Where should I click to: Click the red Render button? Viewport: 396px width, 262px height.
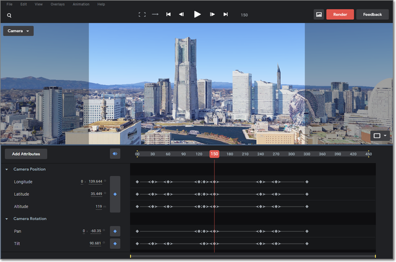pyautogui.click(x=340, y=14)
